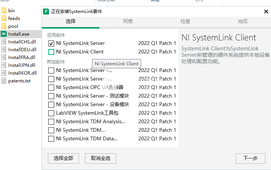This screenshot has width=271, height=170.
Task: Select the InstallFRA.dll file name
Action: point(22,58)
